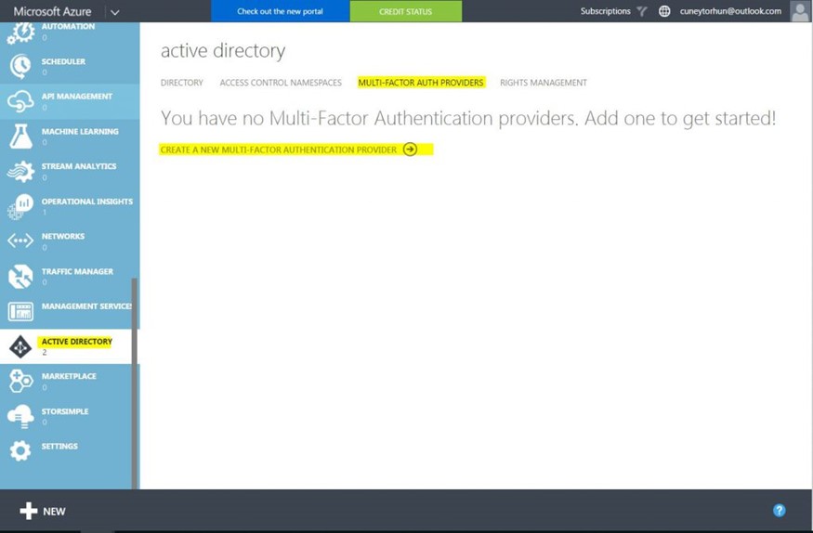Click the Microsoft Azure logo text

pyautogui.click(x=52, y=11)
